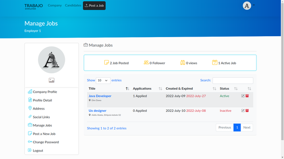Click the Dire Dawa location pin icon
The image size is (284, 159).
pos(90,100)
